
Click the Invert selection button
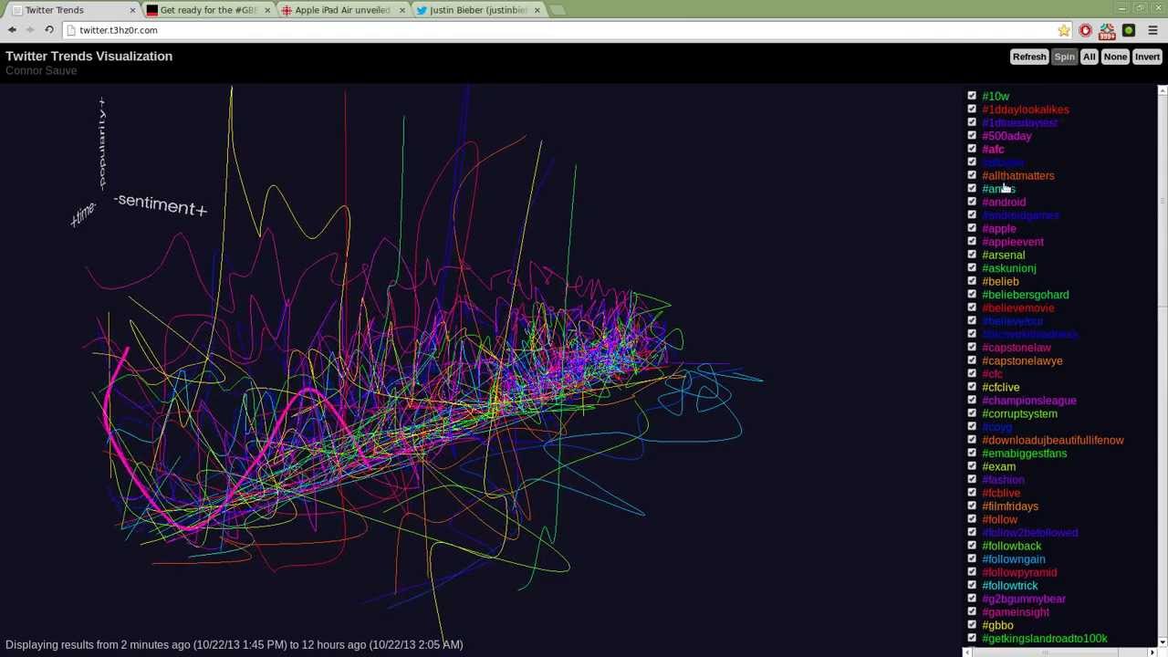coord(1147,57)
